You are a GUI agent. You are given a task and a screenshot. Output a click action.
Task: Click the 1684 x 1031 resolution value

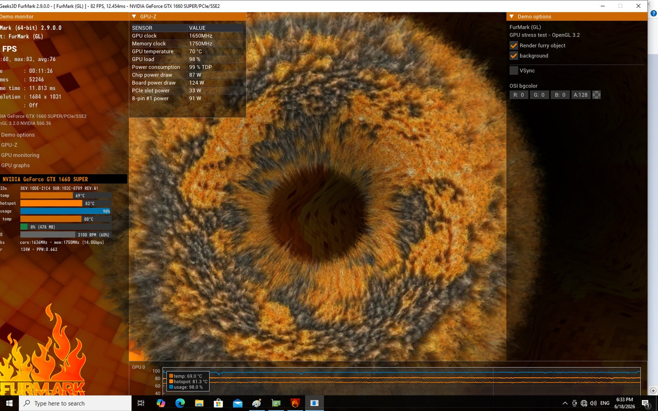tap(45, 96)
